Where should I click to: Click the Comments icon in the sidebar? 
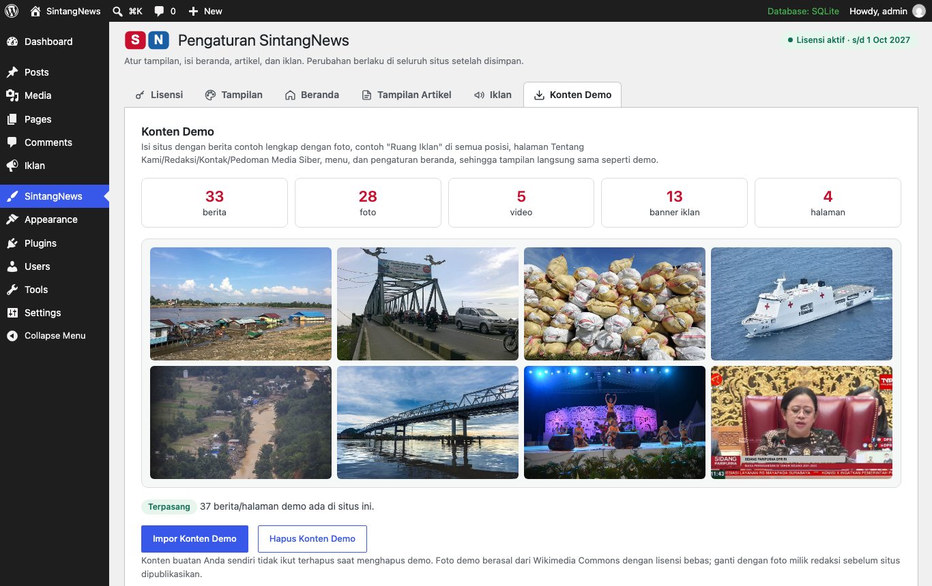tap(12, 142)
